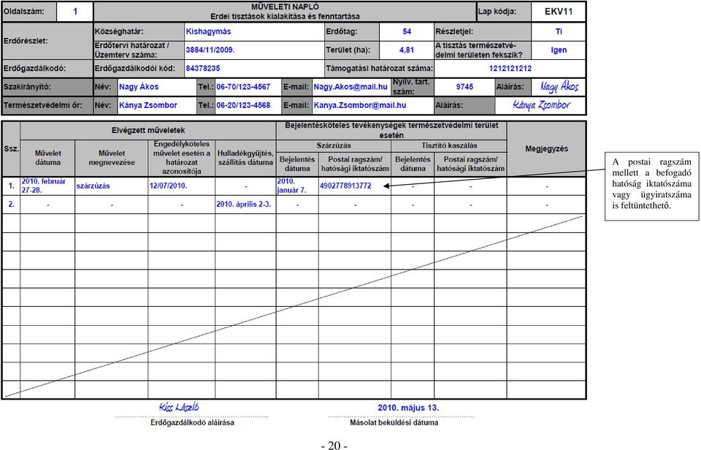Click the handwritten Nagy Ákos signature
The image size is (701, 450).
coord(559,86)
